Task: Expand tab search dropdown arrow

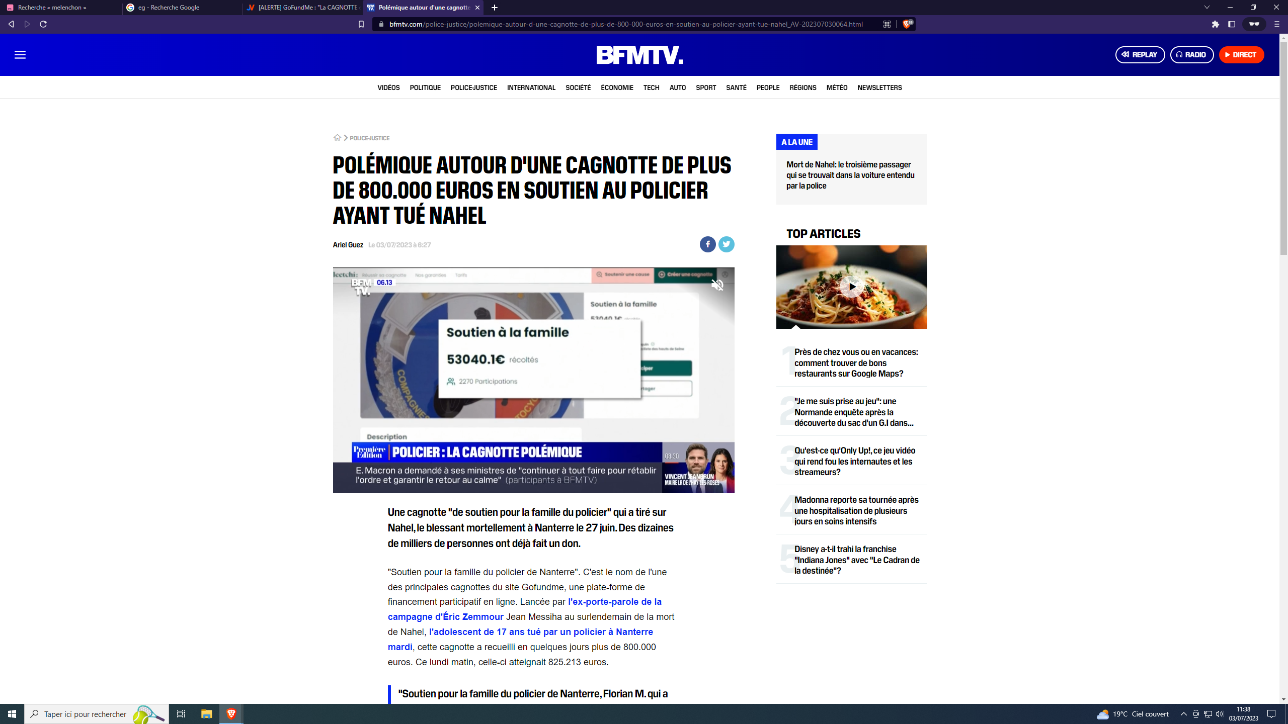Action: point(1206,8)
